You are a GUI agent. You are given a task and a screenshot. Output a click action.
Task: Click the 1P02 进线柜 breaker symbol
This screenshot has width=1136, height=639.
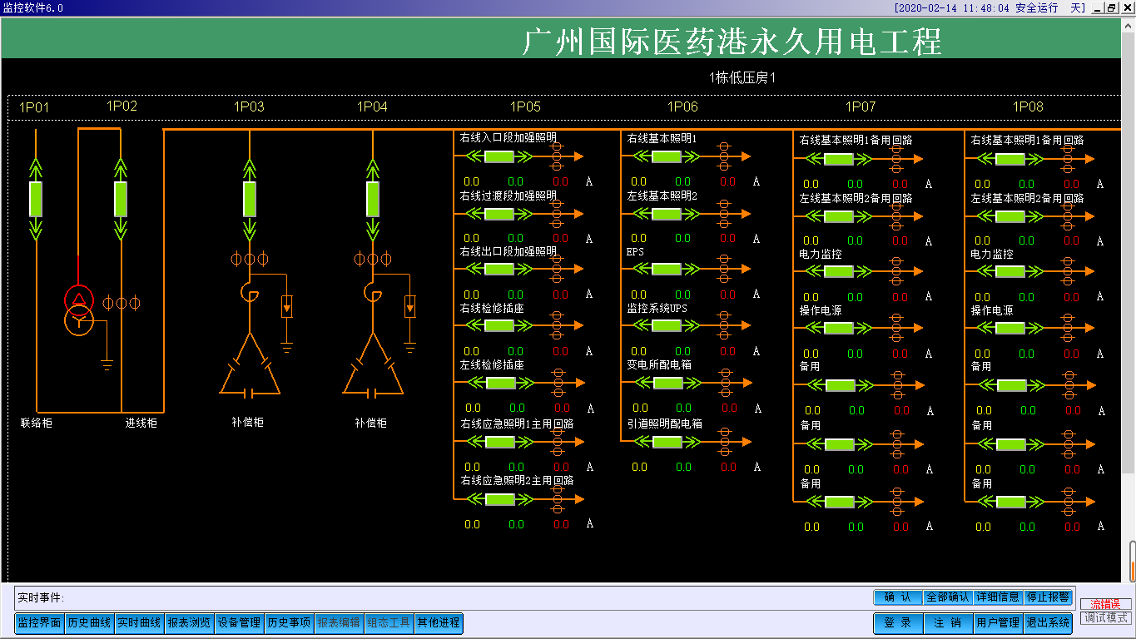click(121, 198)
